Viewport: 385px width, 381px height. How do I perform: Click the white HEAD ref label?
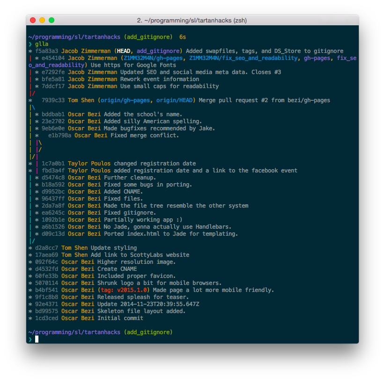[x=124, y=51]
